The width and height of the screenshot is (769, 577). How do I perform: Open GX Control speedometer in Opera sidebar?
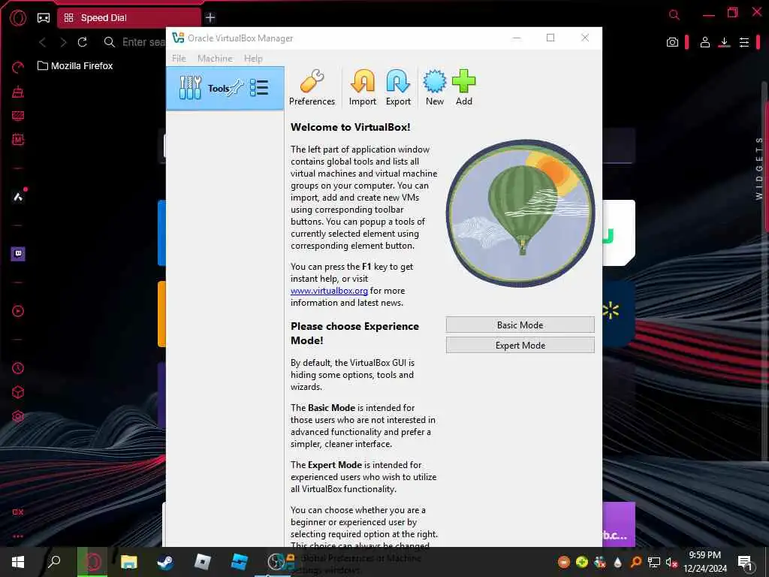point(18,68)
